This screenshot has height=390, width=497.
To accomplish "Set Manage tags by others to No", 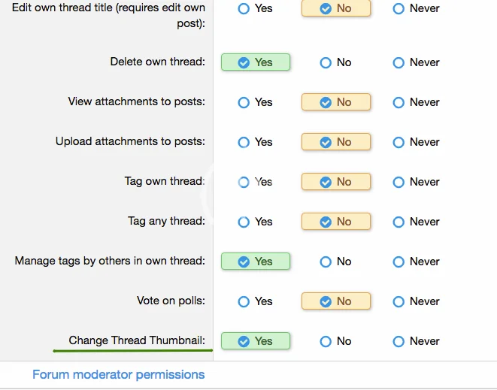I will (326, 262).
